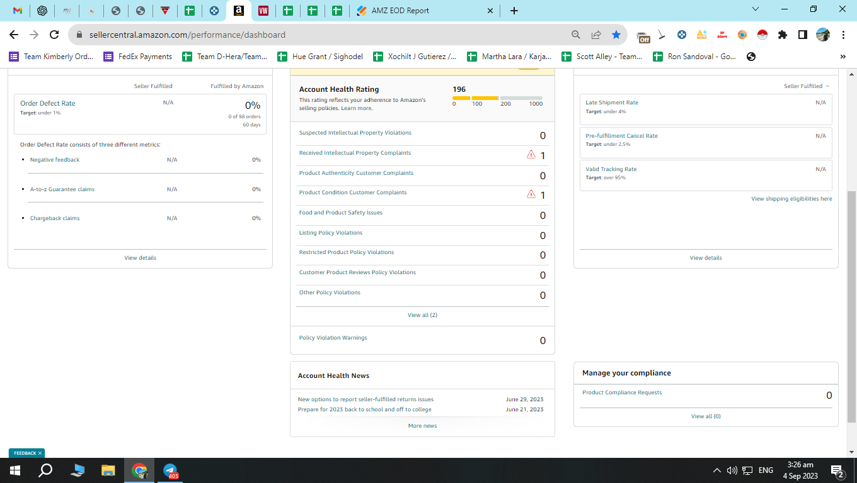Click the Account Health Rating progress bar
The height and width of the screenshot is (483, 857).
coord(497,98)
